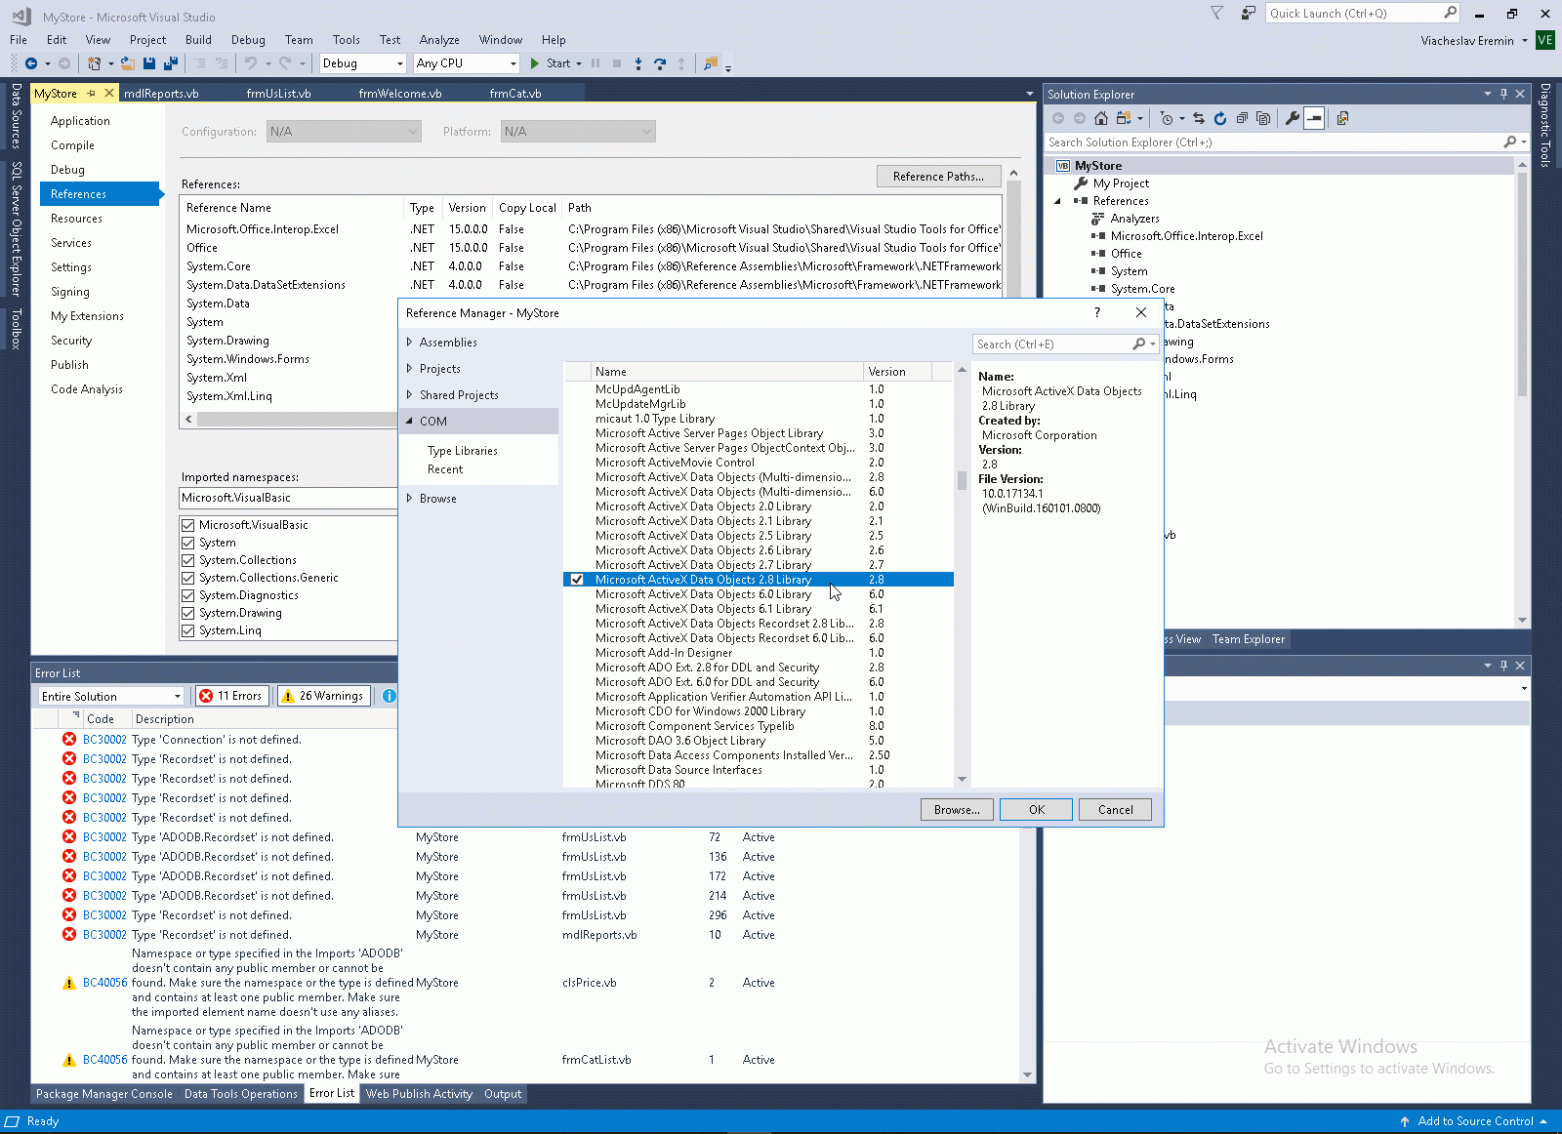Viewport: 1562px width, 1134px height.
Task: Select Microsoft DAO 3.6 Object Library row
Action: coord(759,741)
